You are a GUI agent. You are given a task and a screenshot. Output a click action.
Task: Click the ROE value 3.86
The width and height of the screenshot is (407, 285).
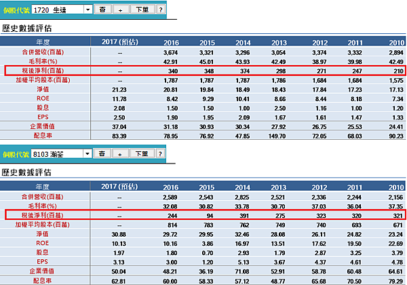pos(208,244)
